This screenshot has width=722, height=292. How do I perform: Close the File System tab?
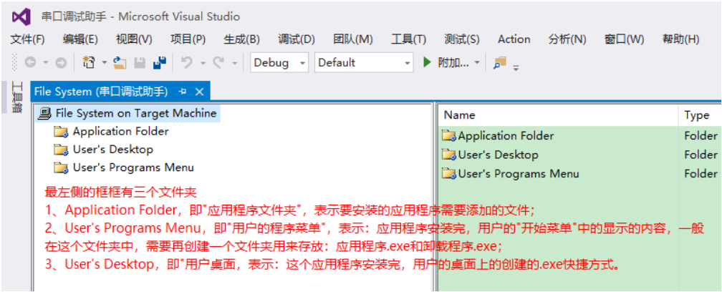pos(199,92)
